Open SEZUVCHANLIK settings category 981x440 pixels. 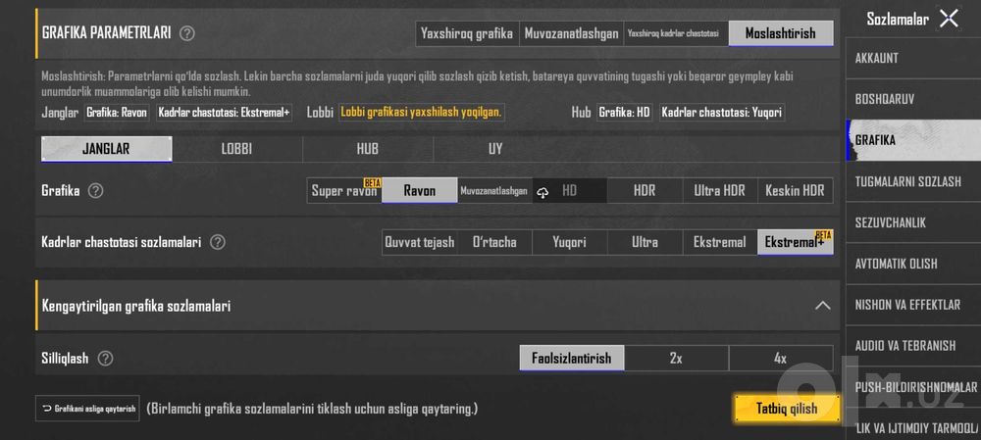(x=913, y=222)
